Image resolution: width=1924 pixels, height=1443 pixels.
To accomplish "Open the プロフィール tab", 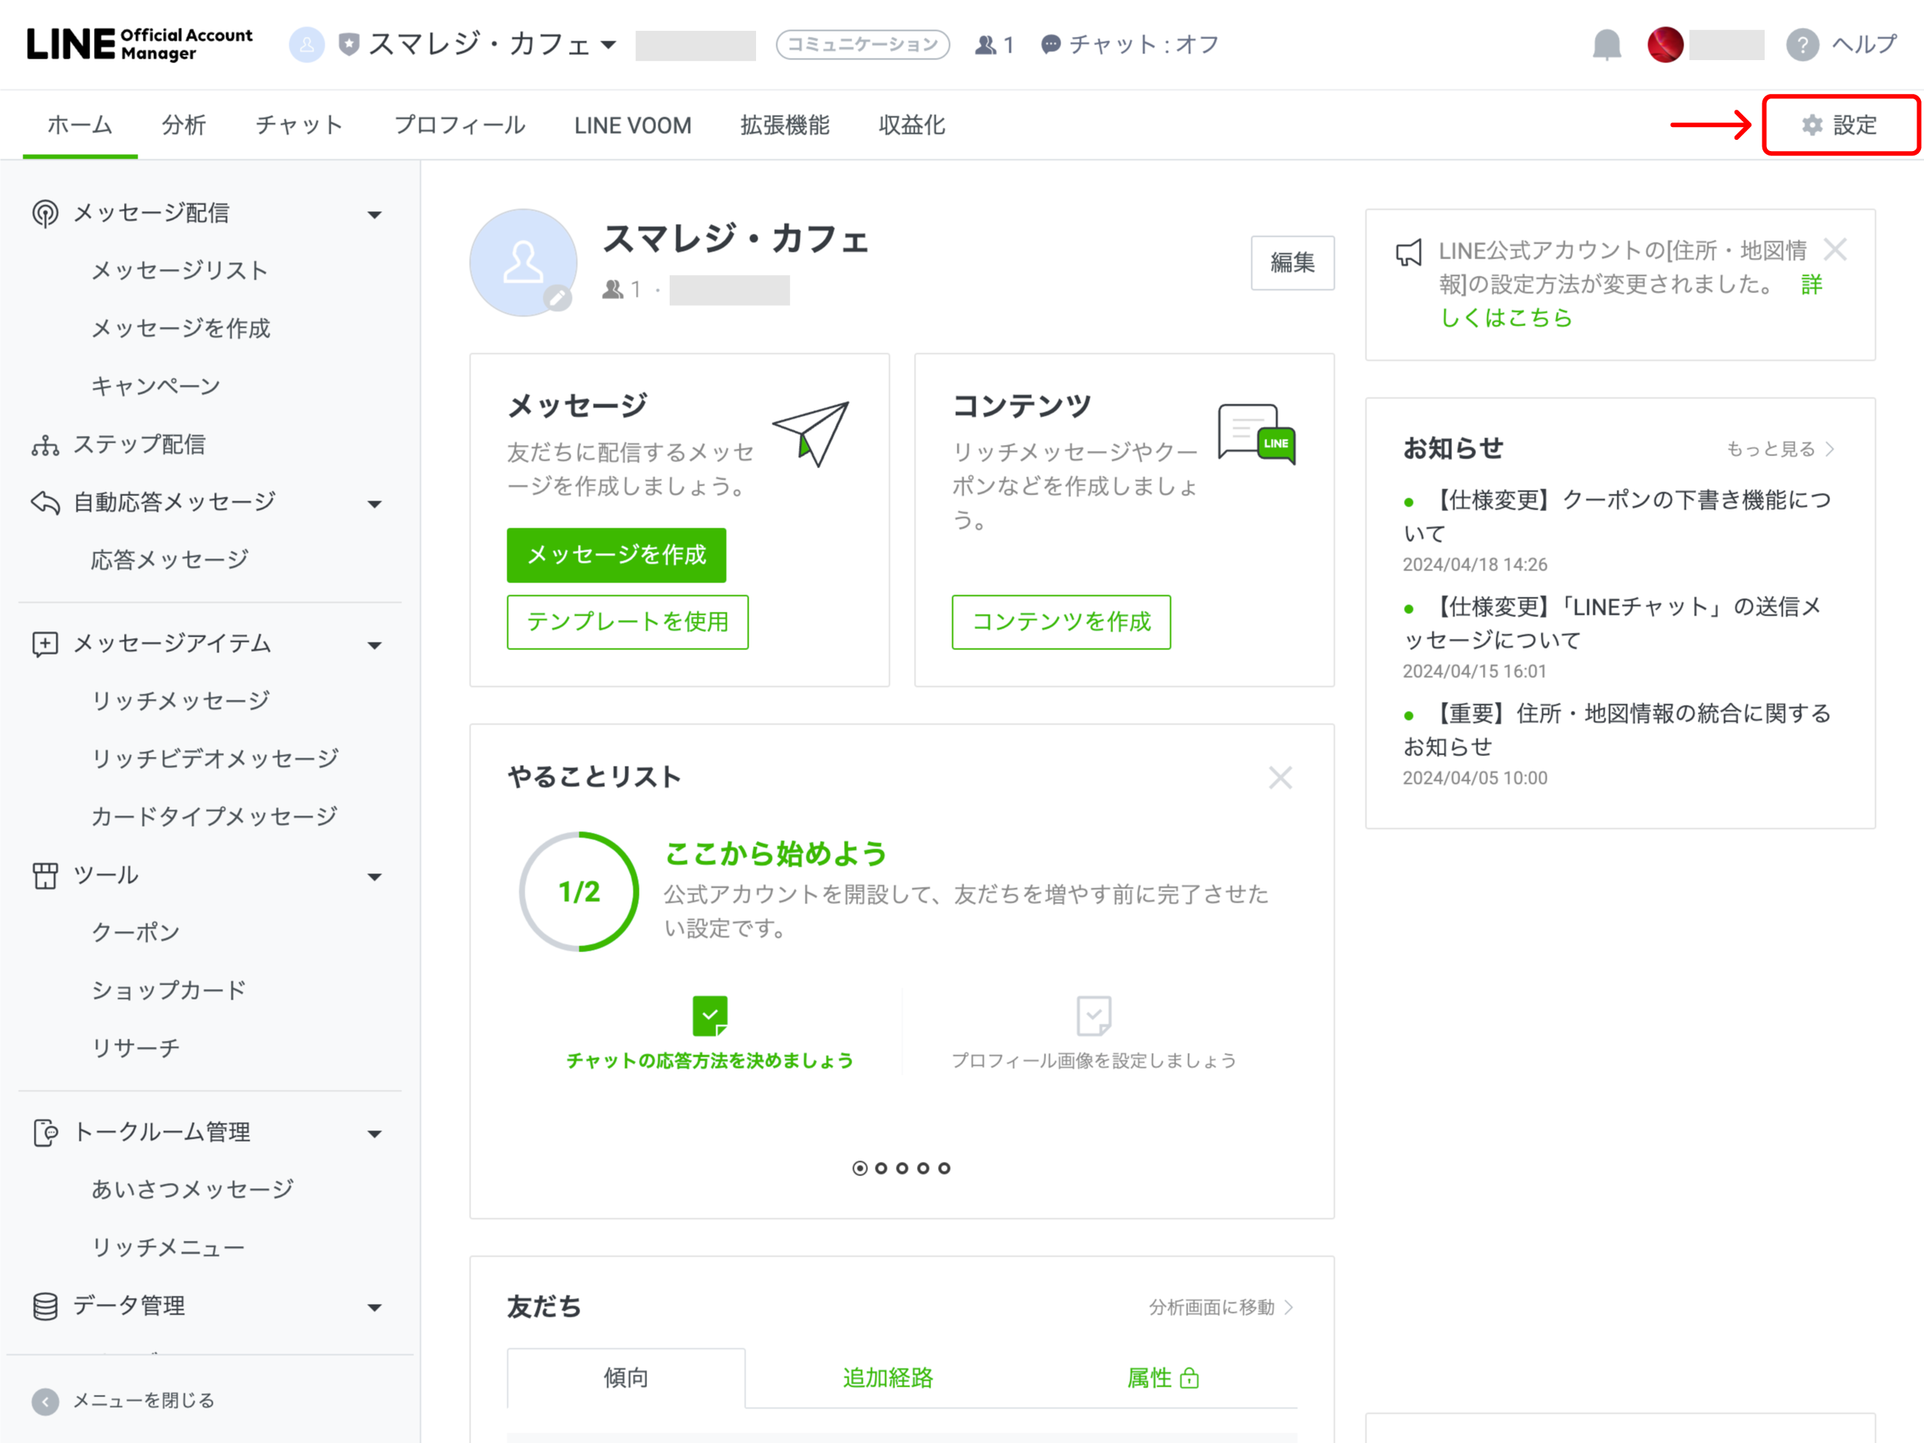I will 459,126.
